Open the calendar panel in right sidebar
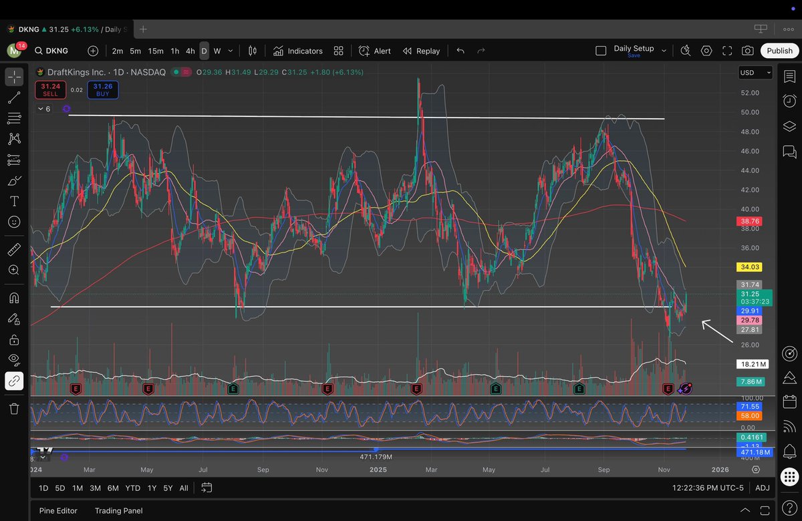The height and width of the screenshot is (521, 802). click(x=789, y=402)
